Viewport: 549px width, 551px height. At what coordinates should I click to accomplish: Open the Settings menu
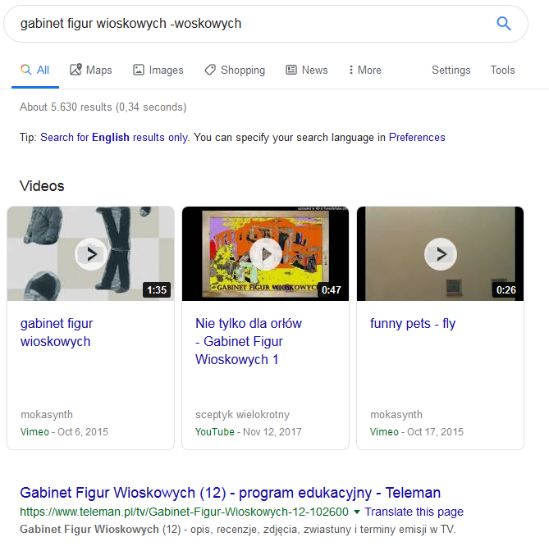point(451,70)
